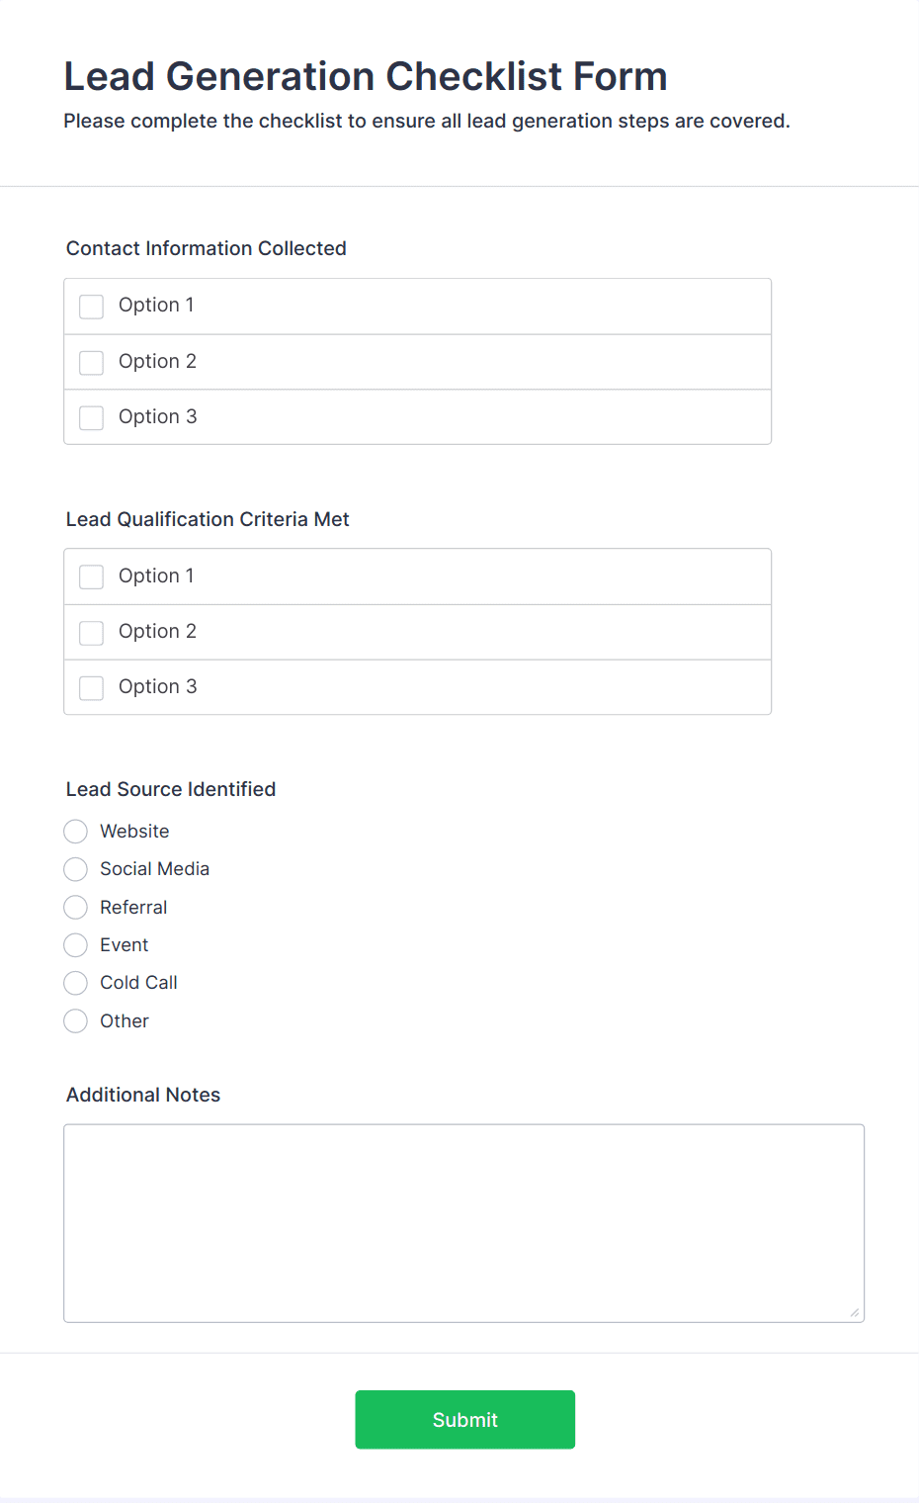919x1503 pixels.
Task: Pick the Event radio option
Action: [76, 945]
